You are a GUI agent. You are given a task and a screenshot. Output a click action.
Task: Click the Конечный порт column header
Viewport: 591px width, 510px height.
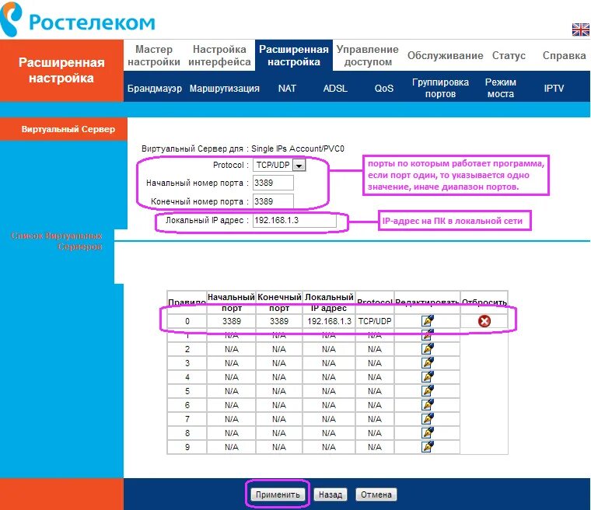279,302
